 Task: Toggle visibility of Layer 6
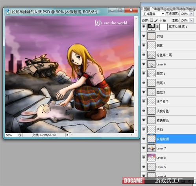[x=144, y=64]
